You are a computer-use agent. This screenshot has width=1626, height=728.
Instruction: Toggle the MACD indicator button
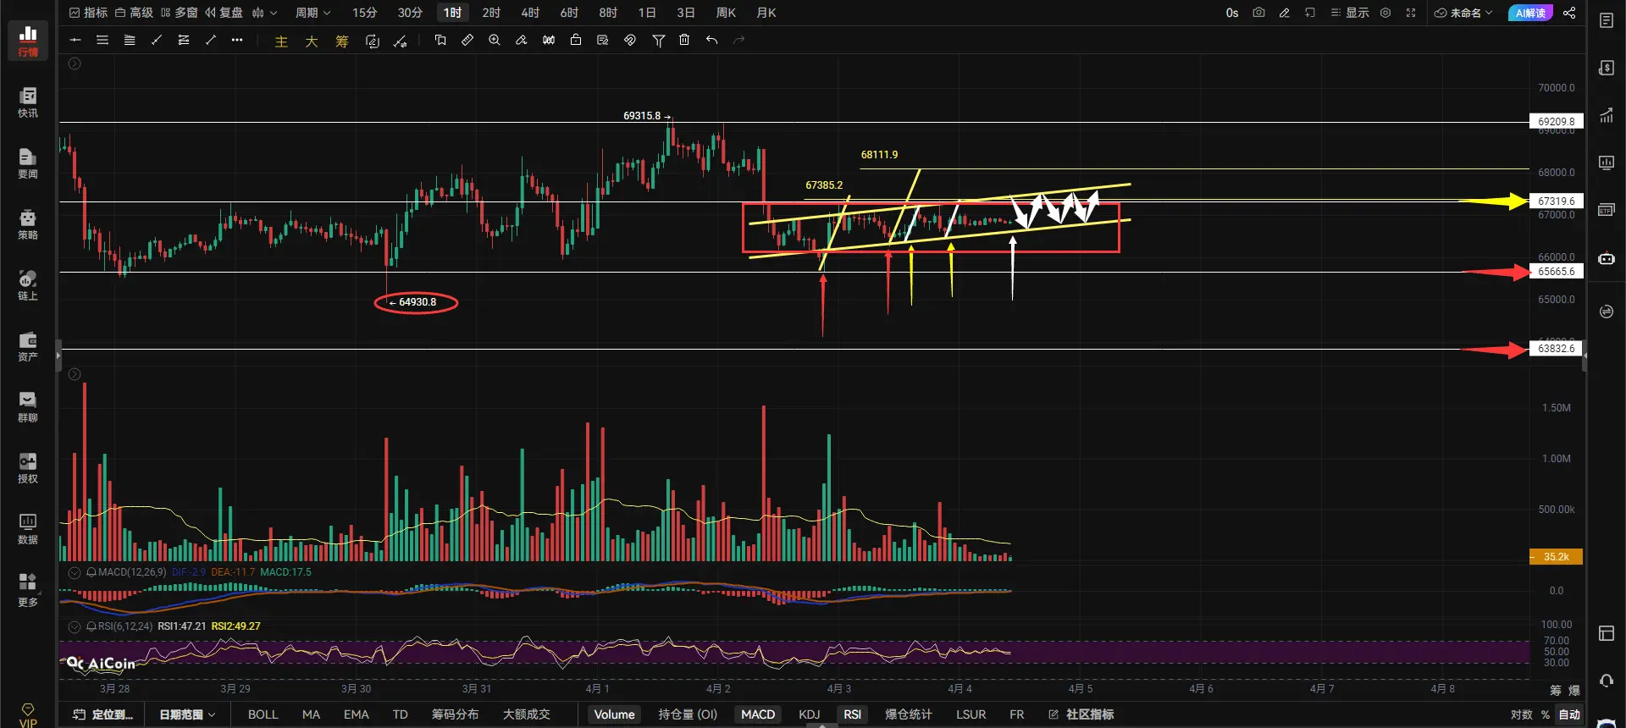point(758,714)
